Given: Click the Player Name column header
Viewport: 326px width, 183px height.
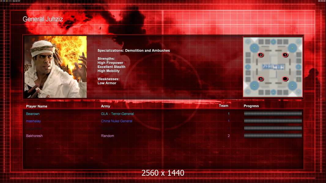Looking at the screenshot, I should click(x=37, y=106).
